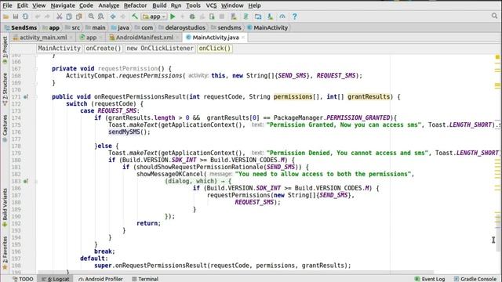Viewport: 502px width, 282px height.
Task: Close the AndroidManifest.xml tab
Action: tap(178, 38)
